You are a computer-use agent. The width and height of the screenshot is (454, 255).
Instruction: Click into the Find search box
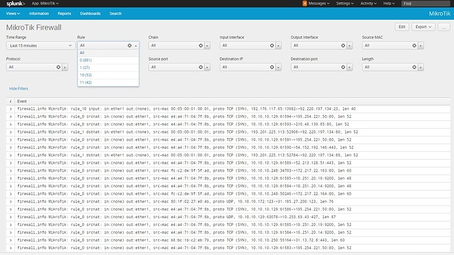coord(426,3)
